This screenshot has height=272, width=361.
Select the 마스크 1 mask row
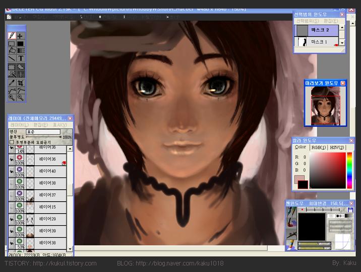pyautogui.click(x=317, y=42)
